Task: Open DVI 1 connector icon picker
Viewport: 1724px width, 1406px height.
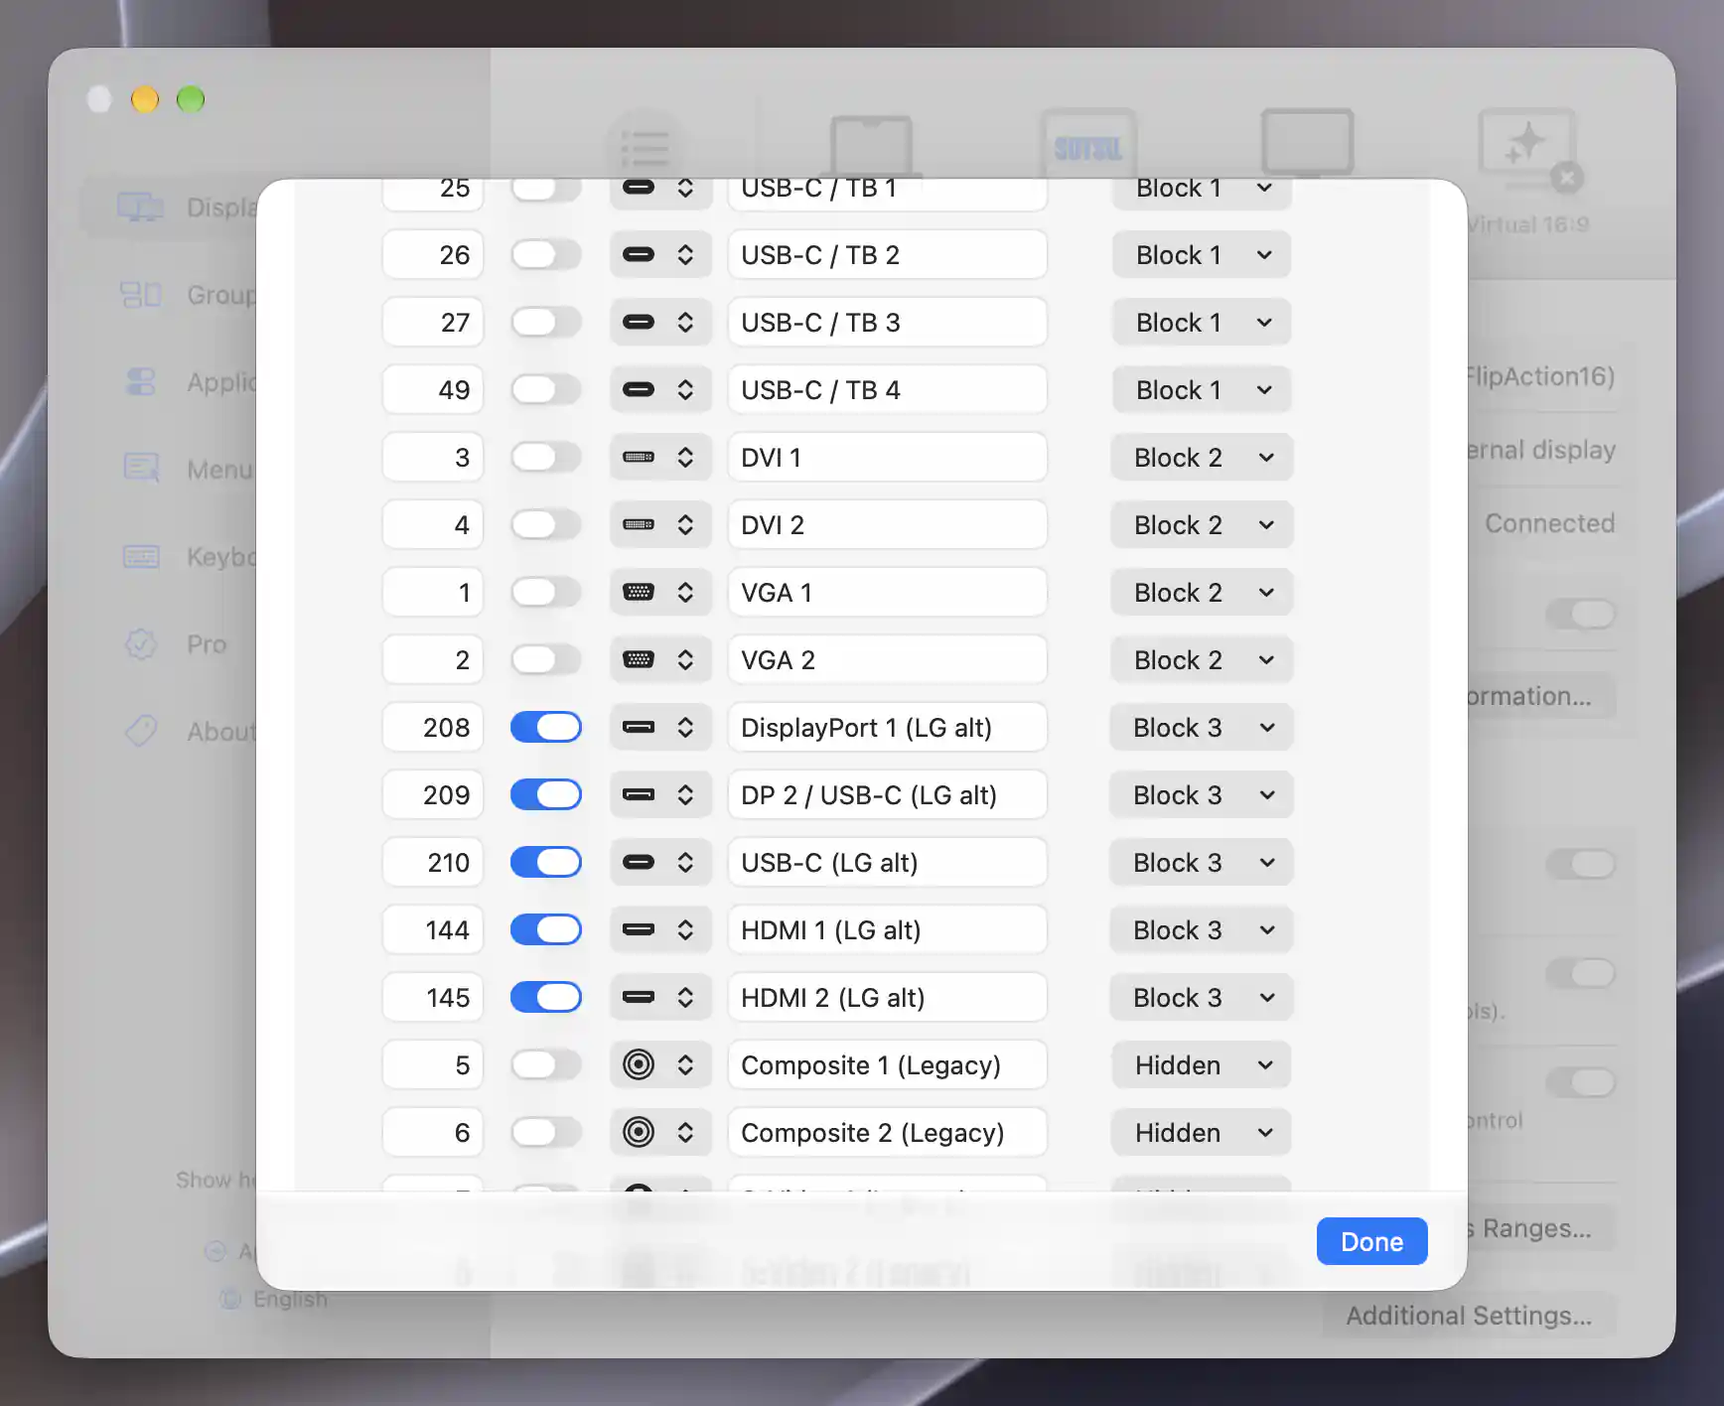Action: (660, 458)
